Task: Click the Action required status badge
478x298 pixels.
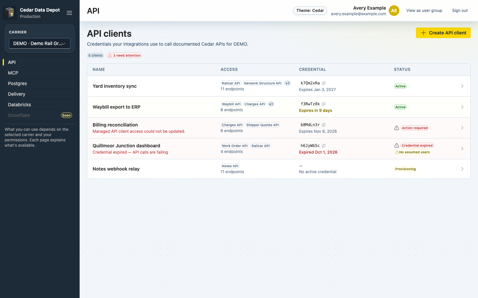Action: (x=415, y=128)
